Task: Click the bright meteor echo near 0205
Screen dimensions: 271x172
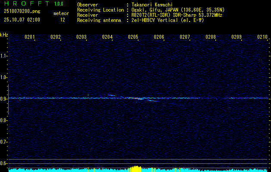Action: pos(137,98)
